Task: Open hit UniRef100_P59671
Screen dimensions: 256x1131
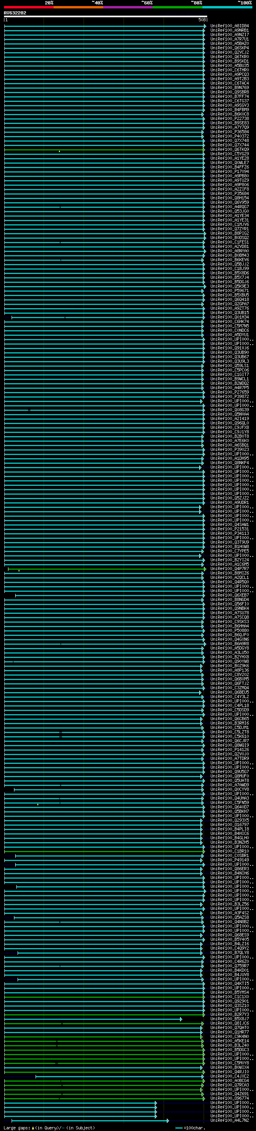Action: [x=230, y=290]
